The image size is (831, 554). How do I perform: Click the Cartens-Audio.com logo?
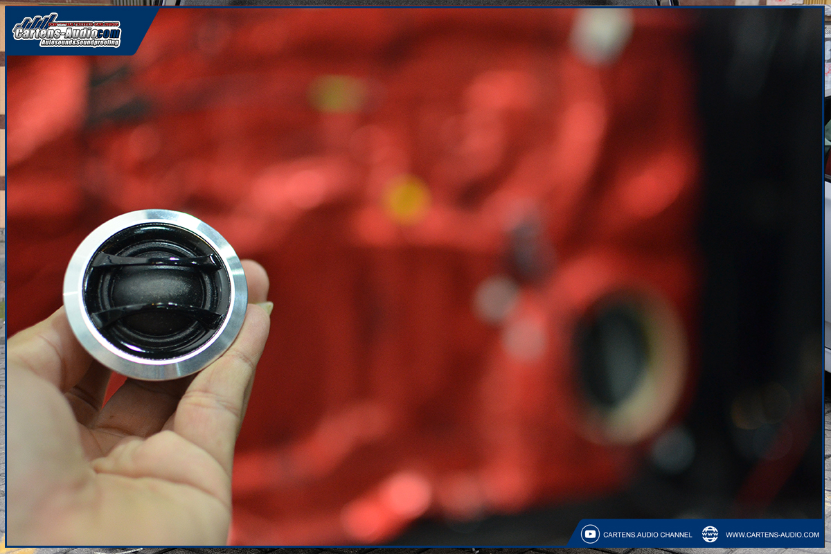[67, 30]
